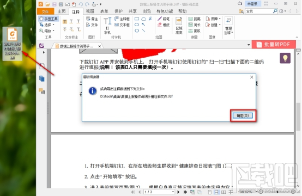Screen dimensions: 302x196
Task: Click the lightbulb tips icon
Action: 285,58
